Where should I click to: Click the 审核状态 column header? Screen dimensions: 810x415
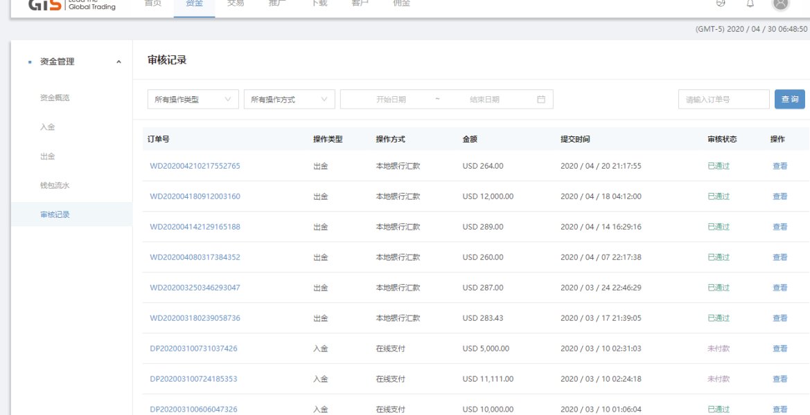(722, 139)
